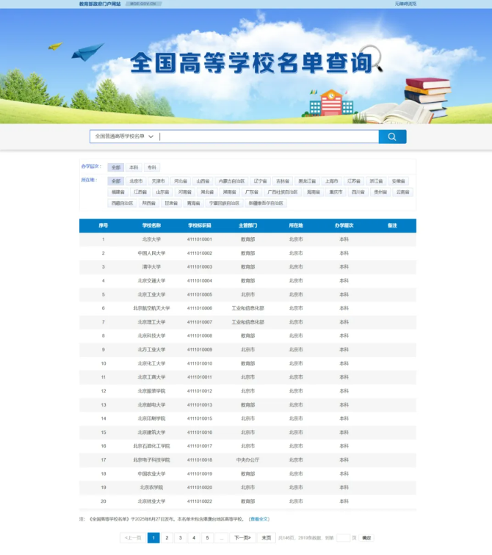Image resolution: width=492 pixels, height=555 pixels.
Task: Go to page 2 of results
Action: coord(167,537)
